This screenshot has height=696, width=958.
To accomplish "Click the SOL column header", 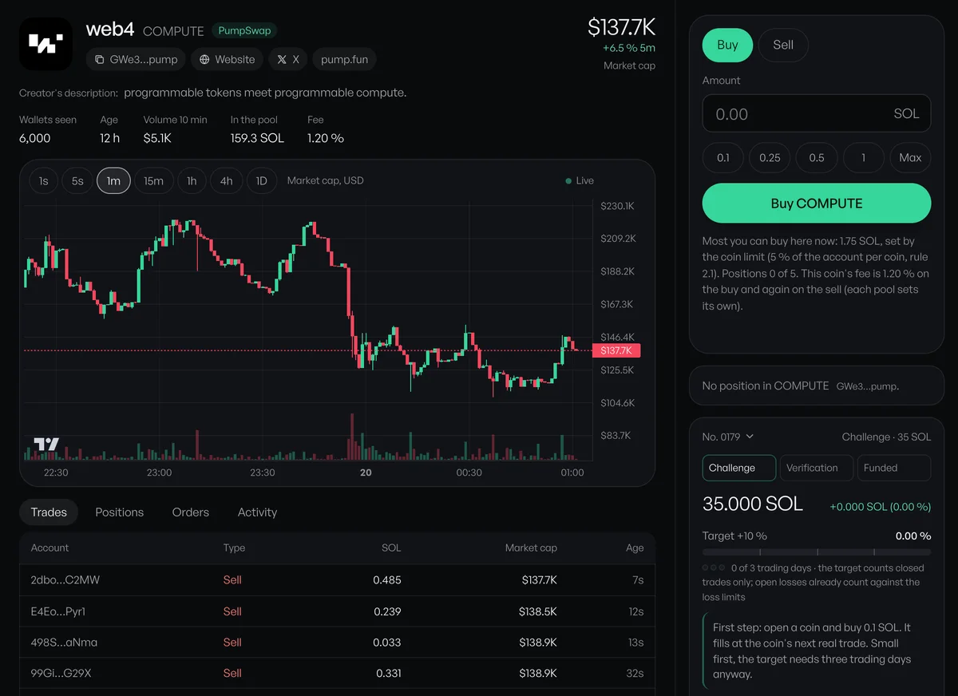I will tap(391, 548).
